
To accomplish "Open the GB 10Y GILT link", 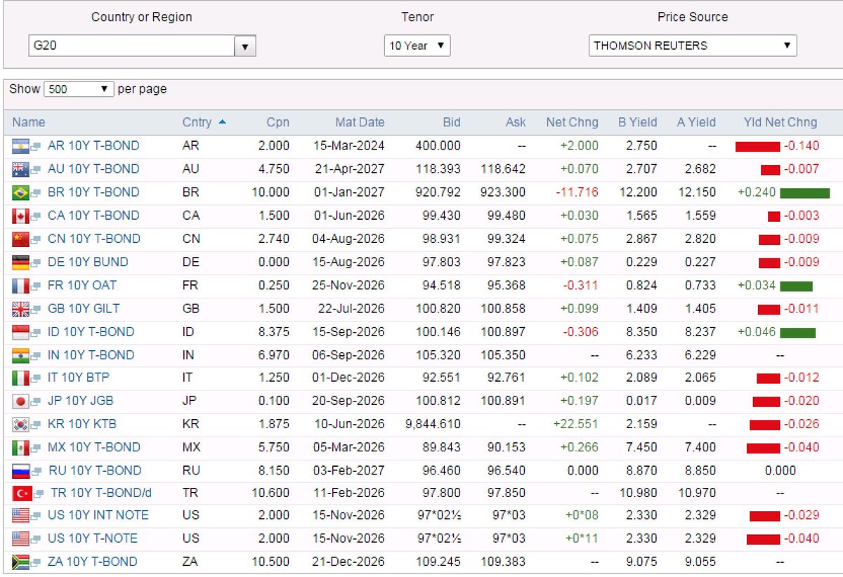I will pyautogui.click(x=84, y=309).
